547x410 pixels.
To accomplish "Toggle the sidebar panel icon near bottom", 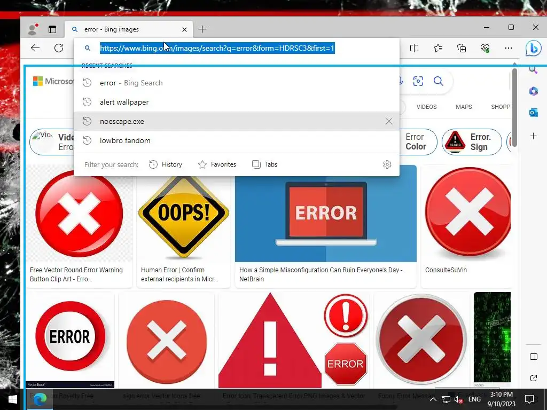I will (x=534, y=356).
